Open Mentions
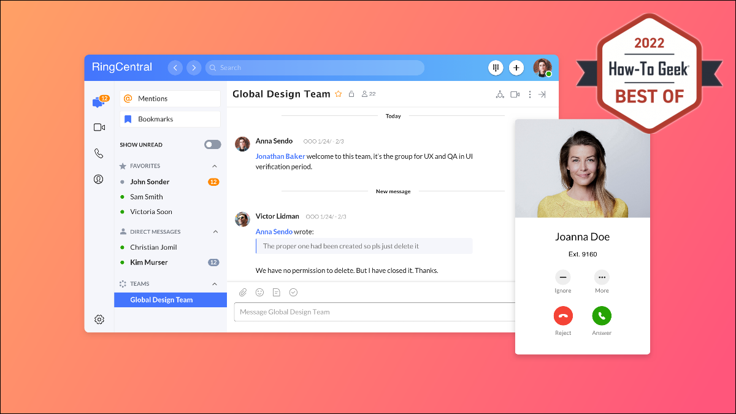 170,99
